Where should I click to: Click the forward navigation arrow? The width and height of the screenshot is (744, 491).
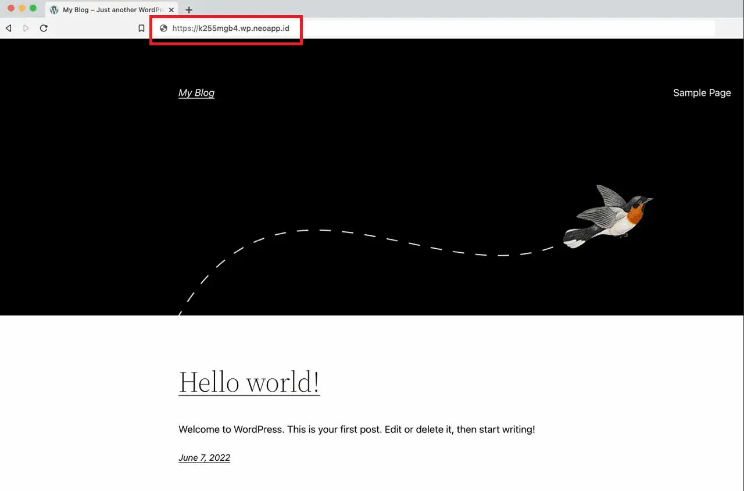[x=26, y=28]
